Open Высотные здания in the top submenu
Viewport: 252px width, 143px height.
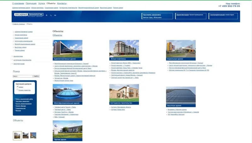pos(106,8)
